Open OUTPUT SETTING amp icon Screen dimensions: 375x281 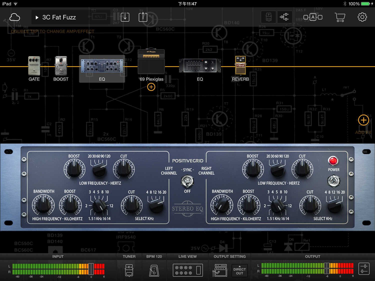click(x=220, y=270)
